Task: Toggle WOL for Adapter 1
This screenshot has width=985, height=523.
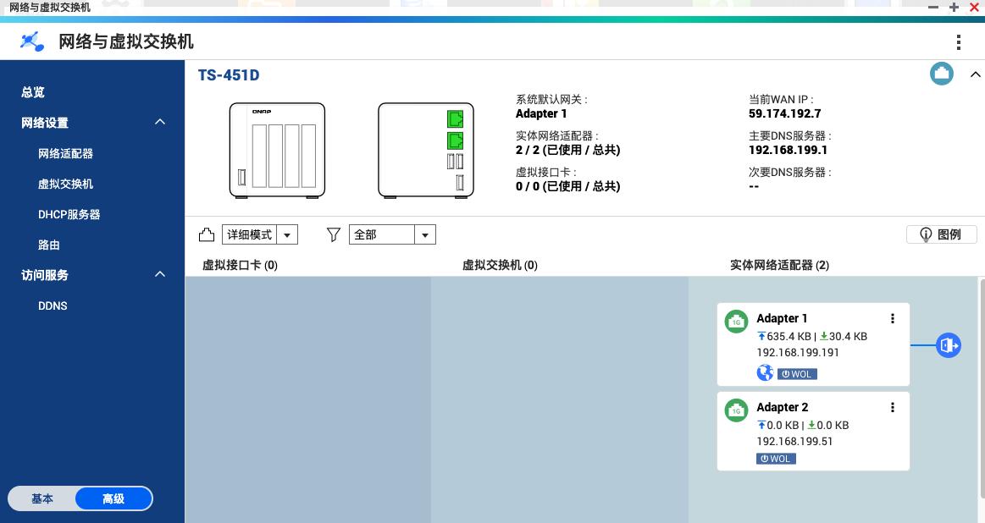Action: [797, 373]
